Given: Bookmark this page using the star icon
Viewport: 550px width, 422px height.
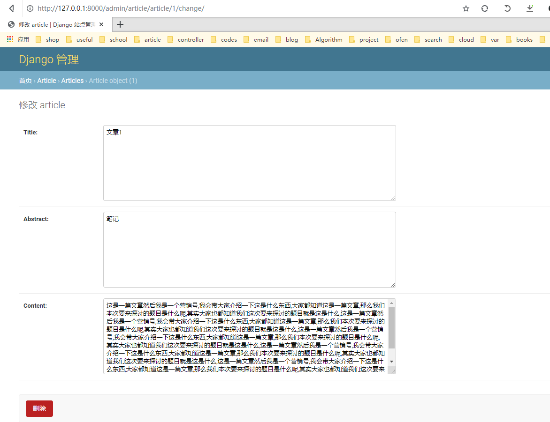Looking at the screenshot, I should point(466,8).
